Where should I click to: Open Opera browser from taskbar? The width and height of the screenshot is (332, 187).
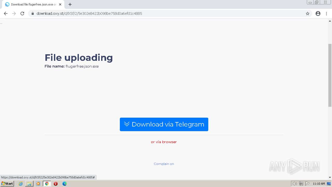(x=56, y=184)
